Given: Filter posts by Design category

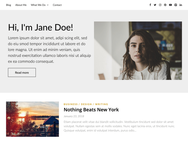Looking at the screenshot, I should click(x=86, y=104).
